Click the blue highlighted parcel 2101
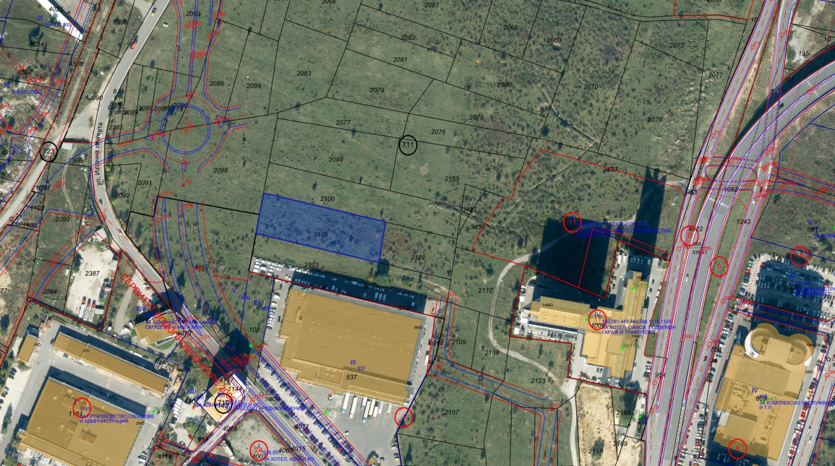This screenshot has width=835, height=466. [x=320, y=227]
